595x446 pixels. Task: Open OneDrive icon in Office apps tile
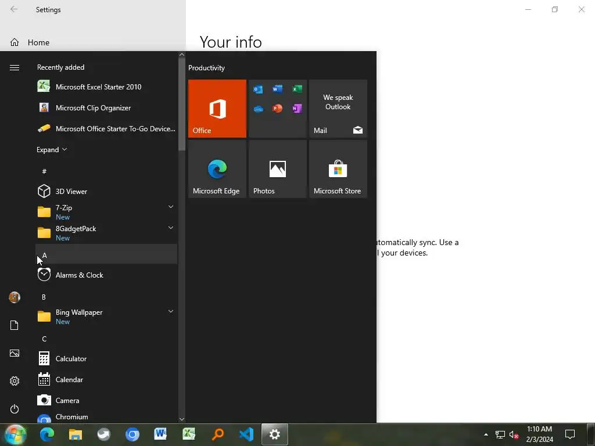coord(258,109)
